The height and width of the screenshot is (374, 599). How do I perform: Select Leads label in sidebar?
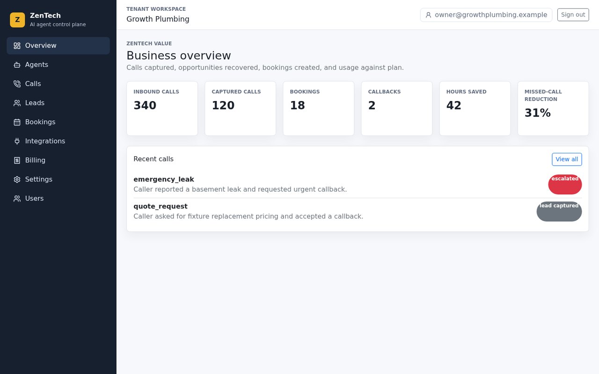coord(35,103)
